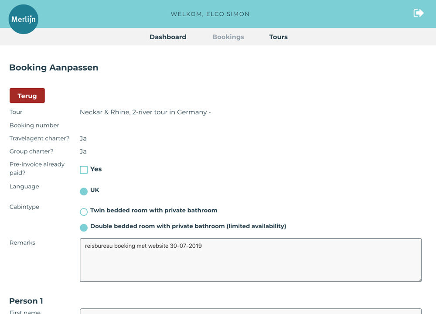This screenshot has height=314, width=436.
Task: Click the Merlijn logo
Action: 24,19
